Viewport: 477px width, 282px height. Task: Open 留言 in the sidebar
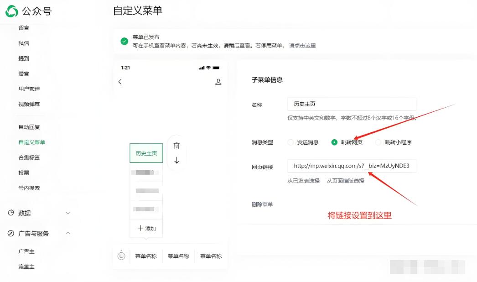pyautogui.click(x=24, y=28)
